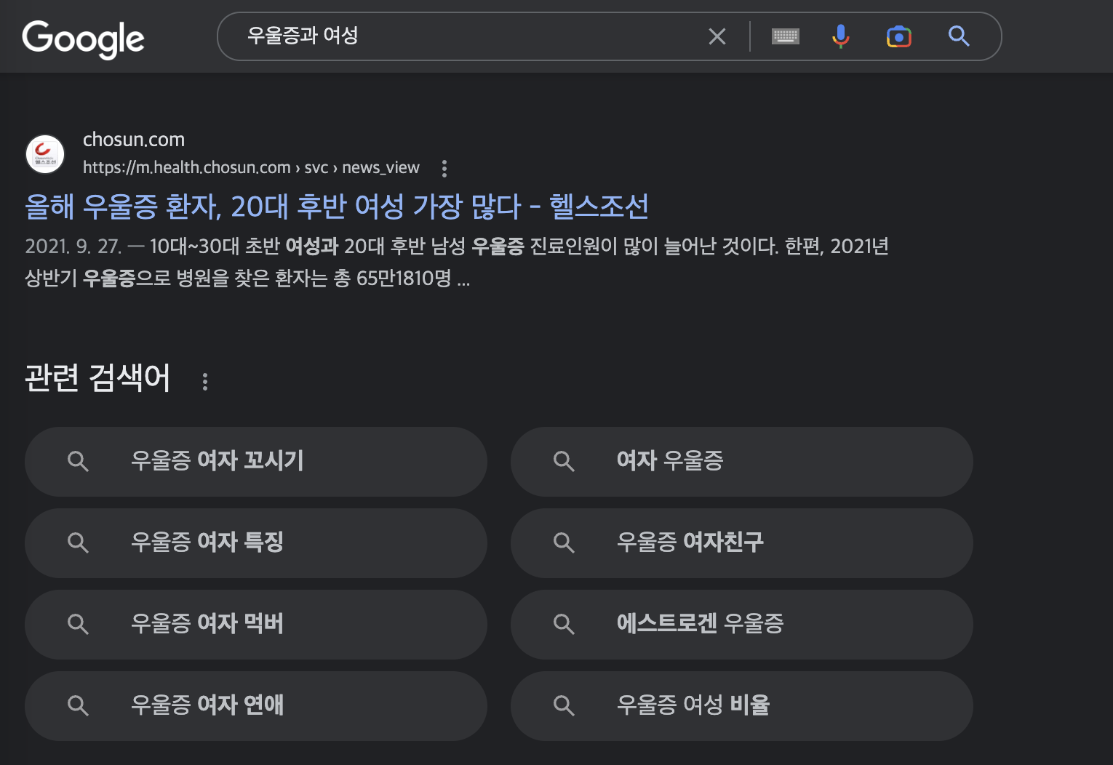Submit search with magnifier icon
This screenshot has width=1113, height=765.
(959, 36)
